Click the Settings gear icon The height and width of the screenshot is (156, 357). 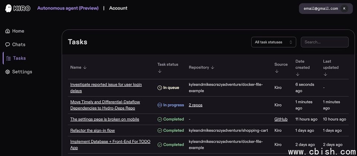click(7, 72)
